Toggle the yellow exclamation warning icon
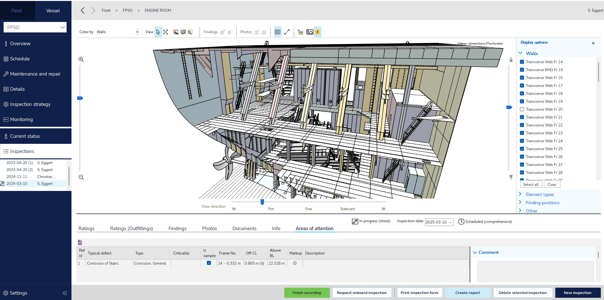The height and width of the screenshot is (300, 604). coord(317,32)
